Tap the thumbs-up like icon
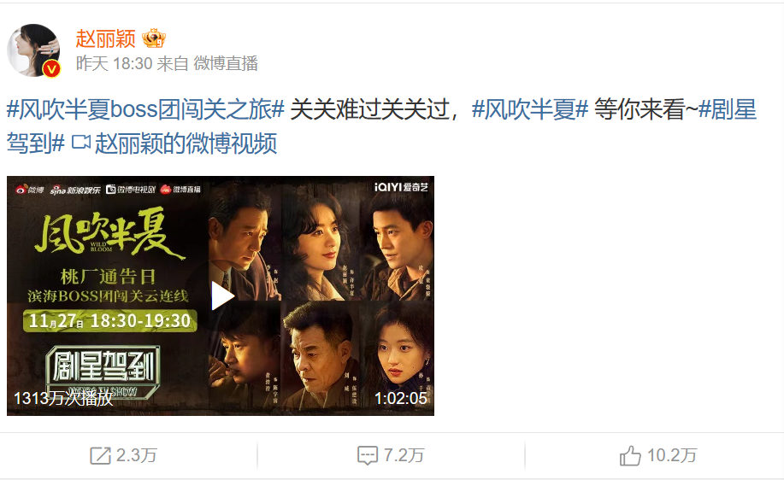The width and height of the screenshot is (784, 480). (630, 455)
